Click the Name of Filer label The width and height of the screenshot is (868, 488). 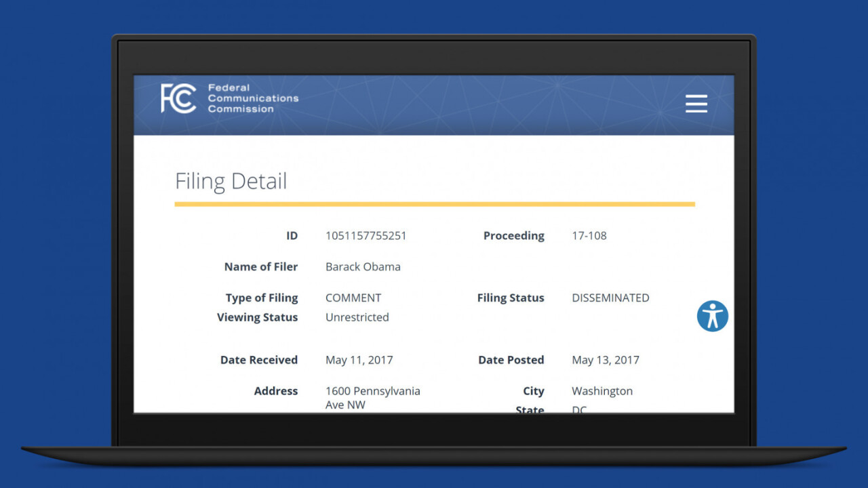260,267
